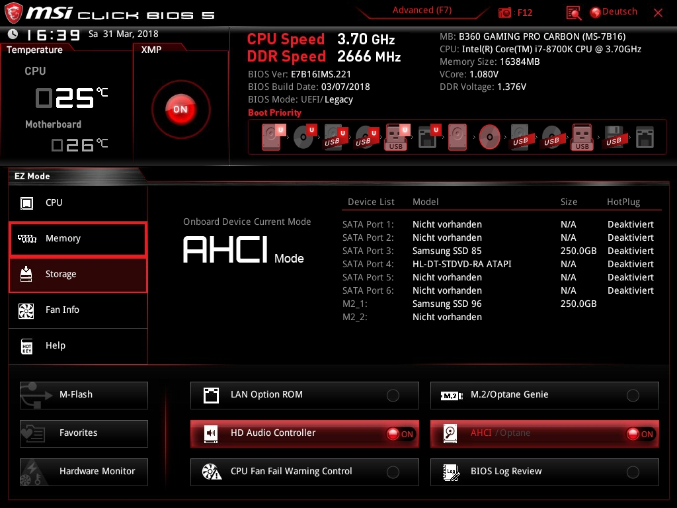Select the USB CD/DVD boot icon with U badge
Screen dimensions: 677x508
366,138
